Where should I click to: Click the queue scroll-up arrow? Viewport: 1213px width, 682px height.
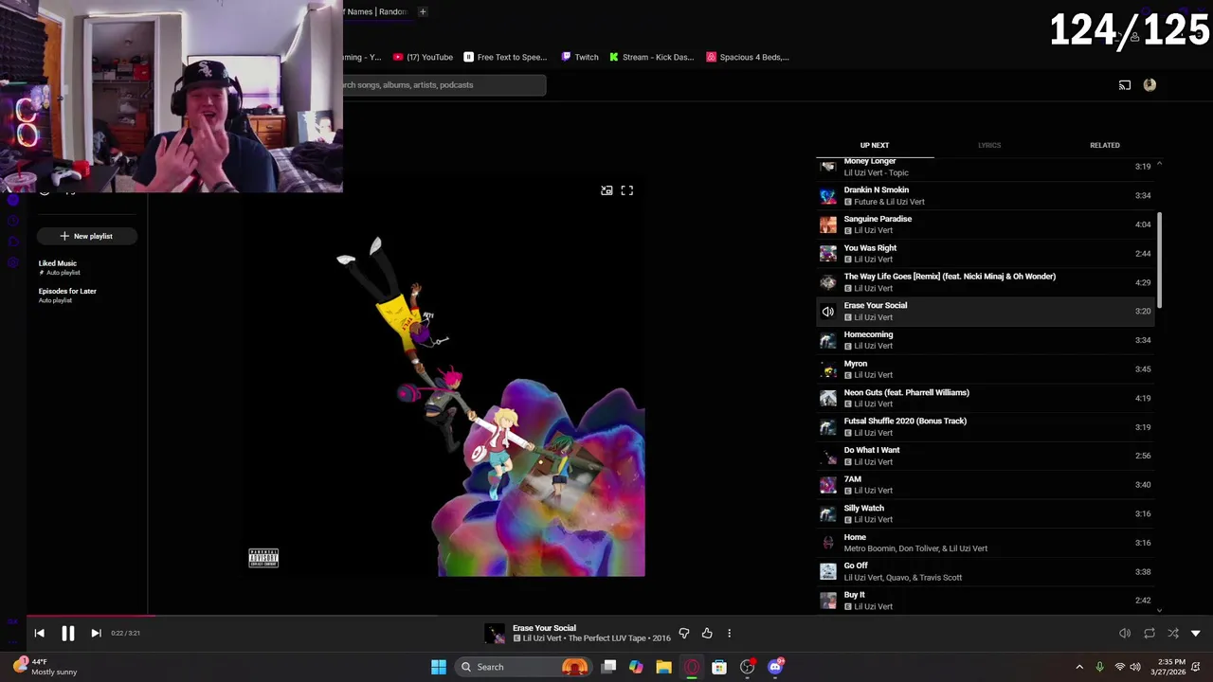(x=1159, y=164)
